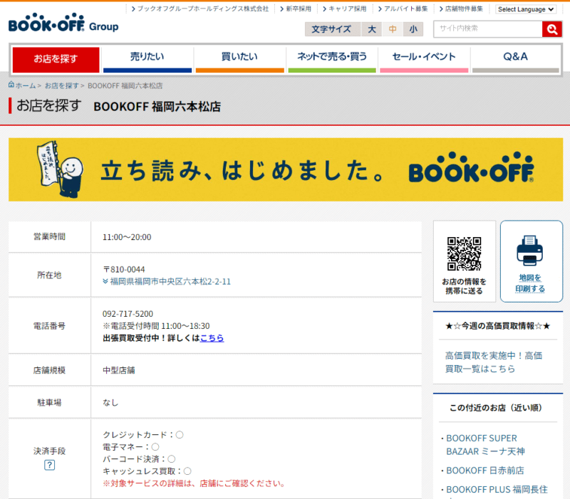Click the printer icon to print map

(x=529, y=251)
